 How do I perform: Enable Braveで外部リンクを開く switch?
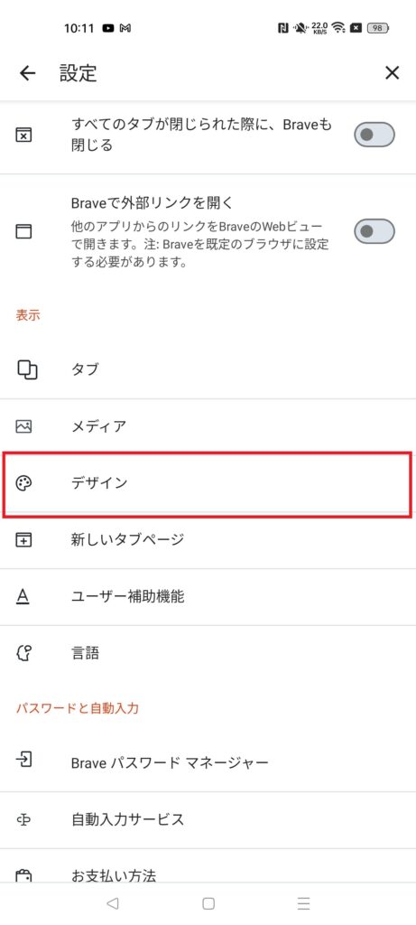pyautogui.click(x=374, y=230)
